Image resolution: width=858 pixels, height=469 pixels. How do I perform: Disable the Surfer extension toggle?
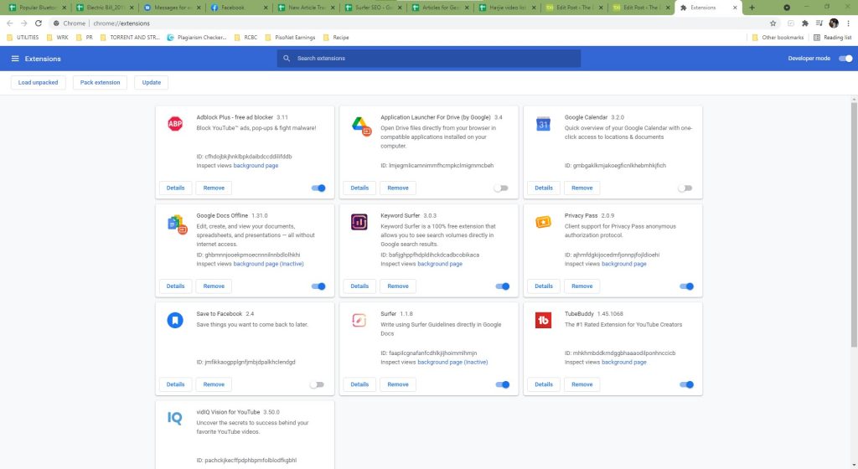[503, 384]
